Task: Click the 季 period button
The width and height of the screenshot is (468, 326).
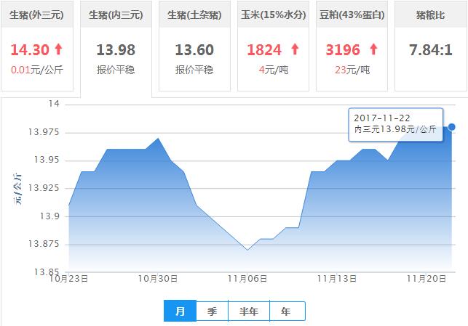Action: pyautogui.click(x=212, y=311)
